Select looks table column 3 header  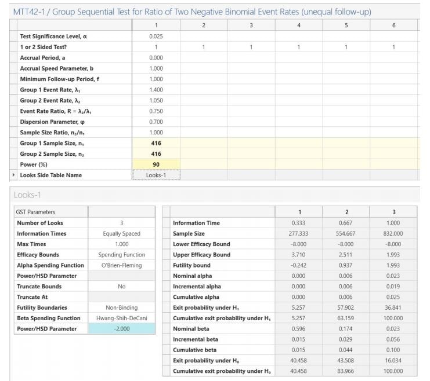coord(394,212)
